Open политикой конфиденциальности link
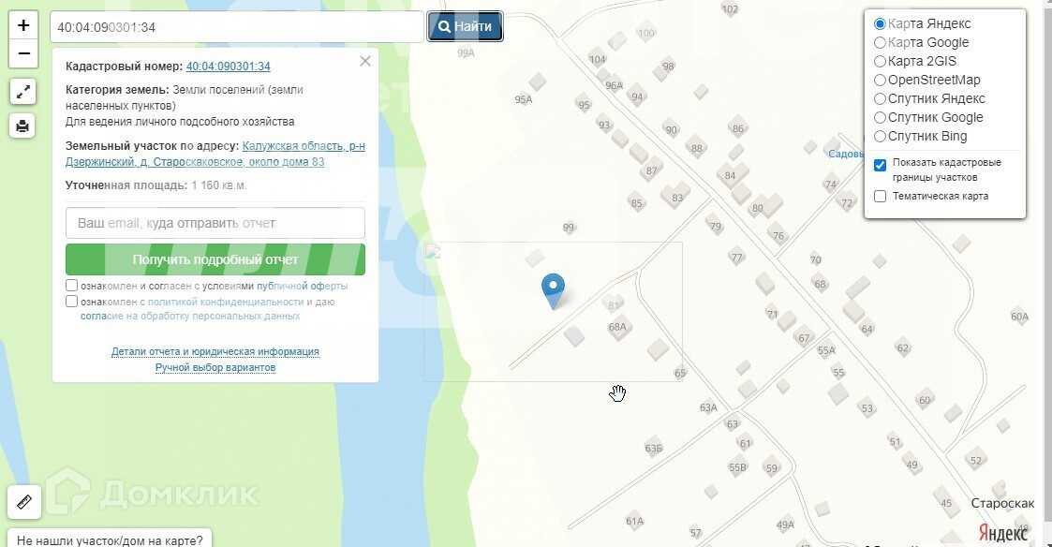 click(x=226, y=302)
